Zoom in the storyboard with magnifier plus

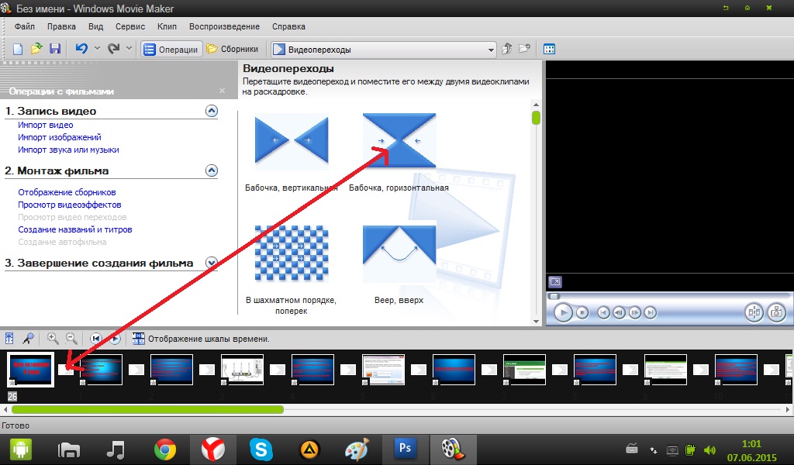(x=53, y=339)
